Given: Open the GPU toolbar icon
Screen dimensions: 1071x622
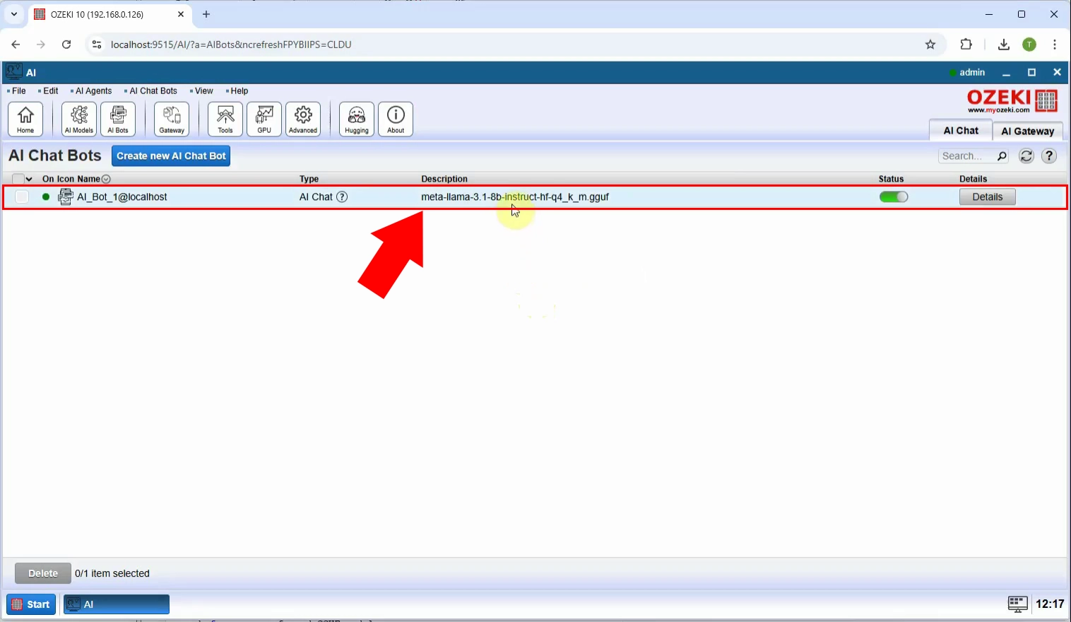Looking at the screenshot, I should pos(264,119).
